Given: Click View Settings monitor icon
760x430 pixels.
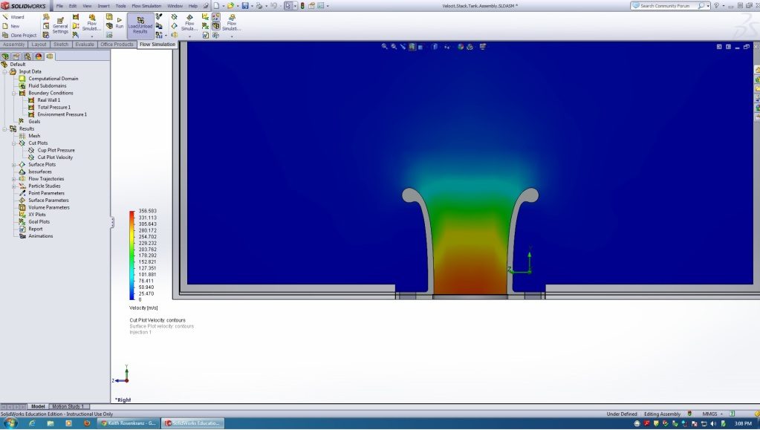Looking at the screenshot, I should (x=483, y=47).
